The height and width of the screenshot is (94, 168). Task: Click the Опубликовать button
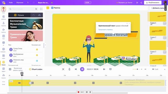[x=153, y=3]
